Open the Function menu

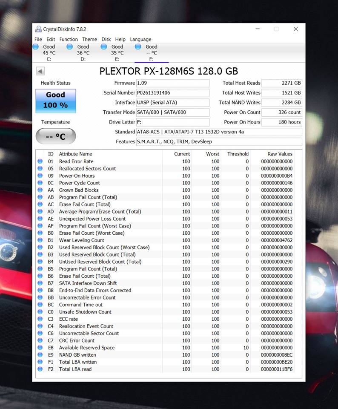coord(69,39)
